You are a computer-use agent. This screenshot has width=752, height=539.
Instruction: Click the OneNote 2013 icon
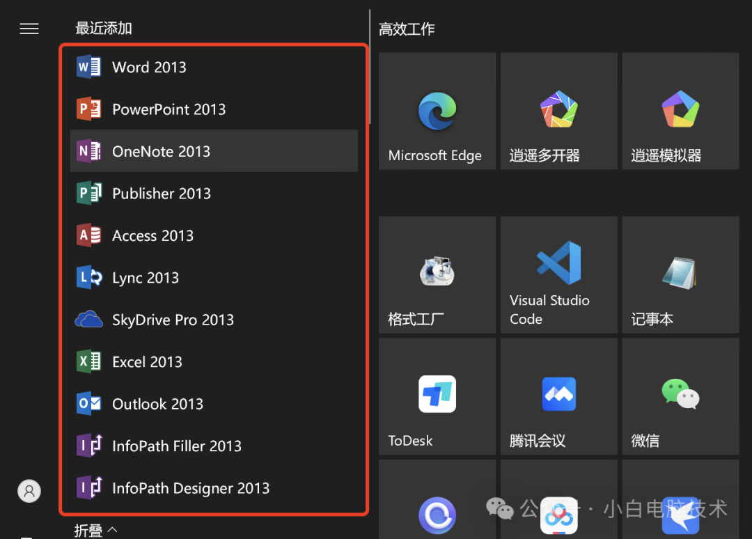click(x=88, y=151)
